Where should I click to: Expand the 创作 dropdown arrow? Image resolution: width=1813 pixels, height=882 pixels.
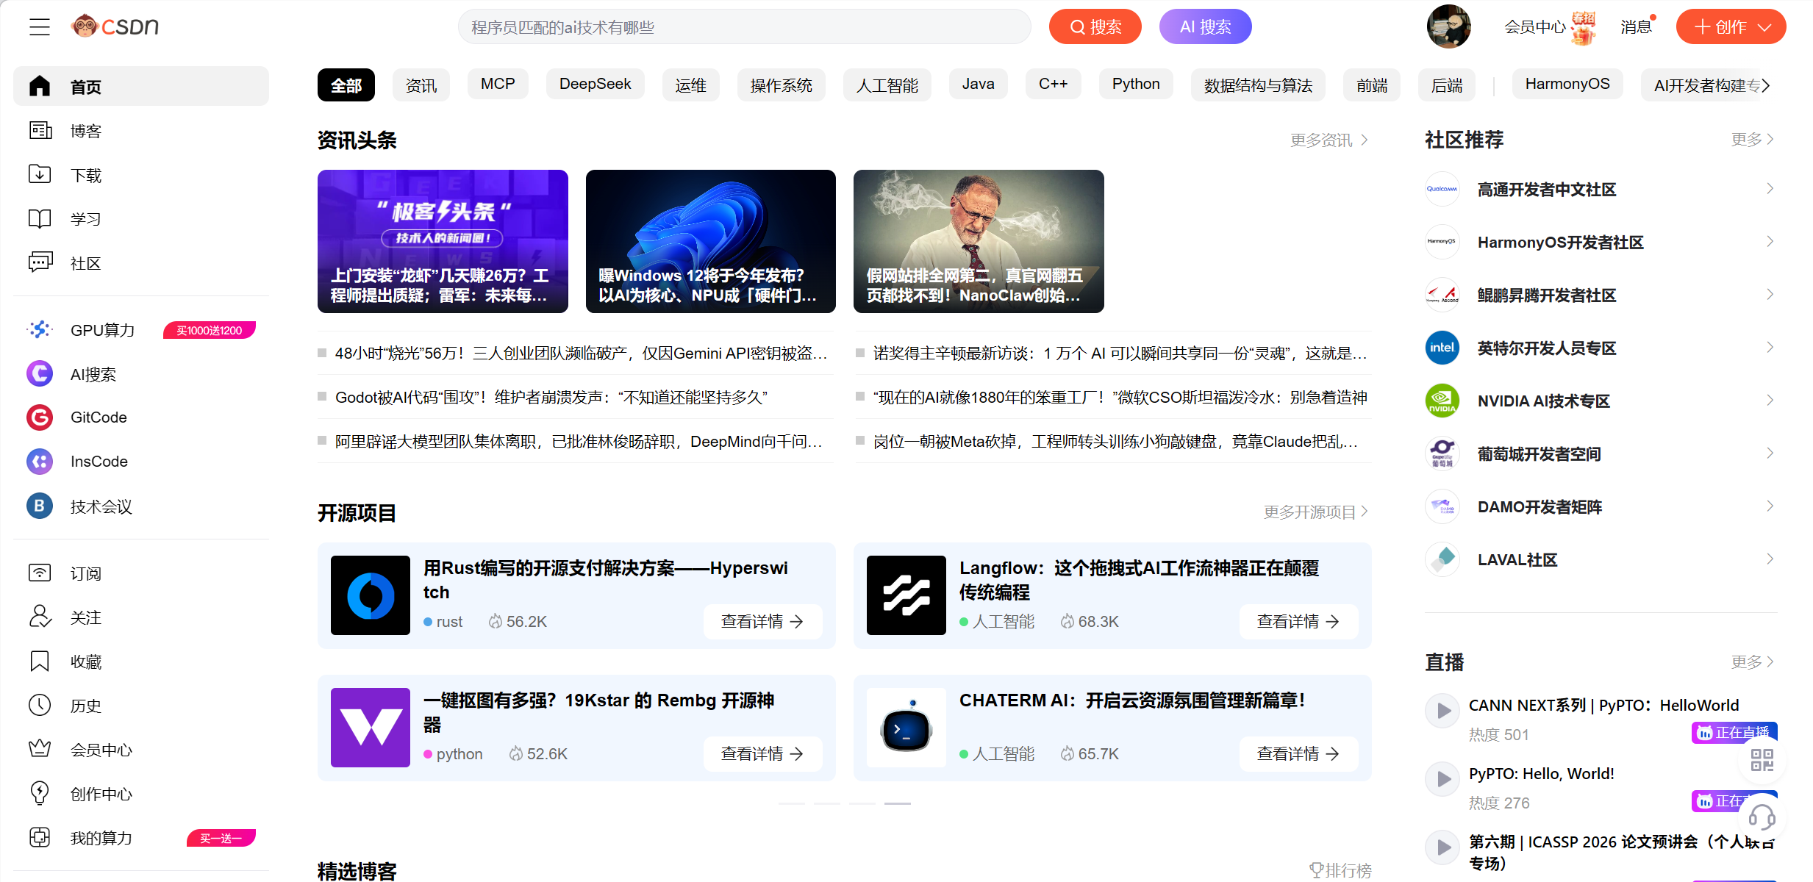tap(1764, 27)
